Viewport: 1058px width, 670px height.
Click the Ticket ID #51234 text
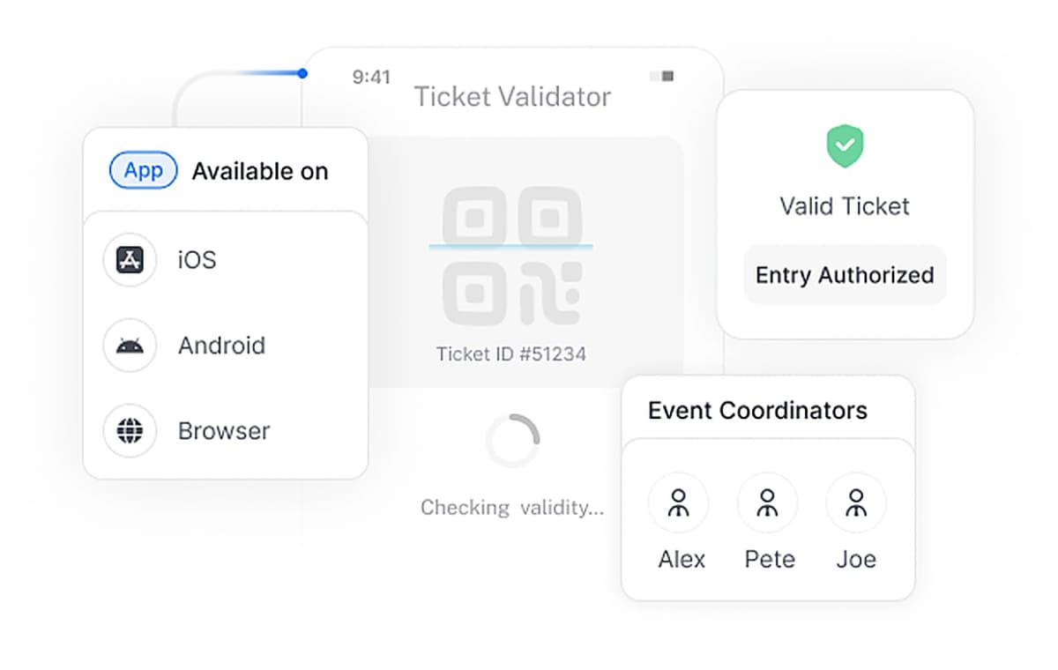(x=511, y=354)
